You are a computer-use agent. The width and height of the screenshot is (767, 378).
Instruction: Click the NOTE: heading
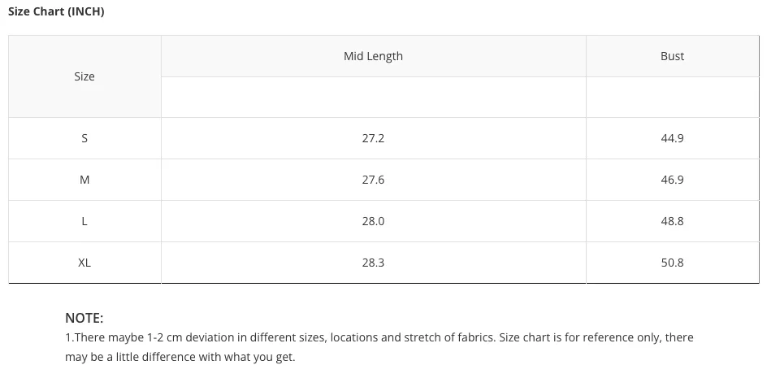pos(84,319)
